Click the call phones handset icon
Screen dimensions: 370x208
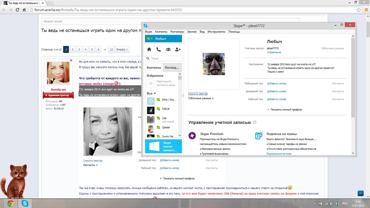pos(158,49)
